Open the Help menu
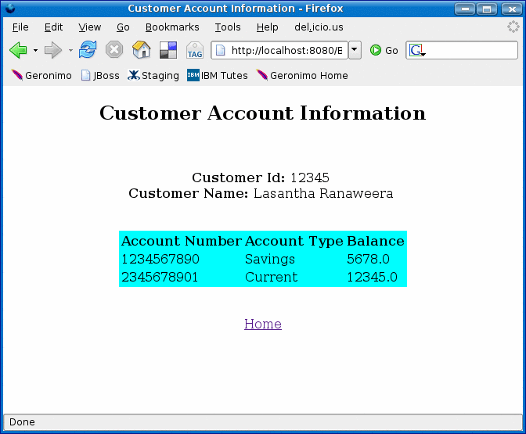This screenshot has width=526, height=434. [267, 27]
